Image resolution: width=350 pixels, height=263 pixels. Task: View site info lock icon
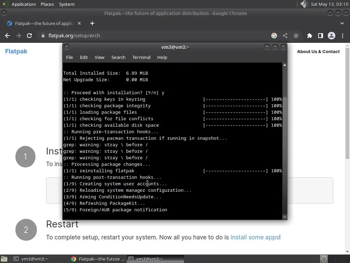(43, 36)
